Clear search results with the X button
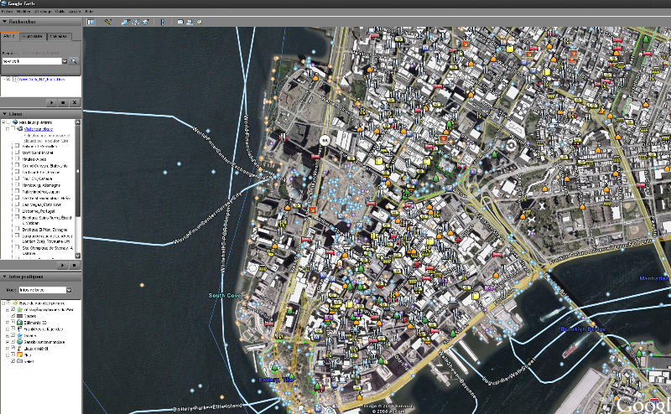This screenshot has height=414, width=671. click(x=75, y=101)
